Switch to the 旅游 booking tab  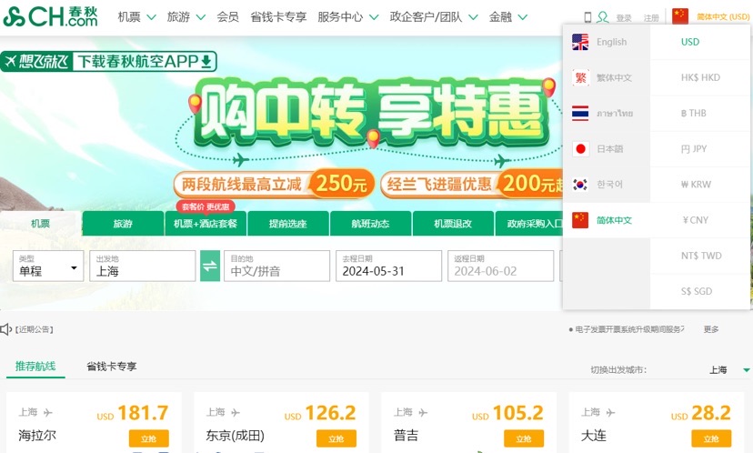pyautogui.click(x=123, y=224)
